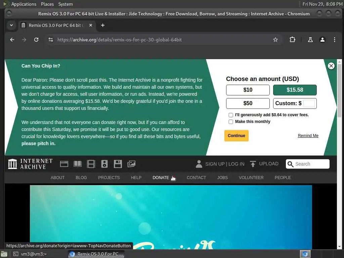344x258 pixels.
Task: Bookmark this page with the star icon
Action: click(x=275, y=40)
